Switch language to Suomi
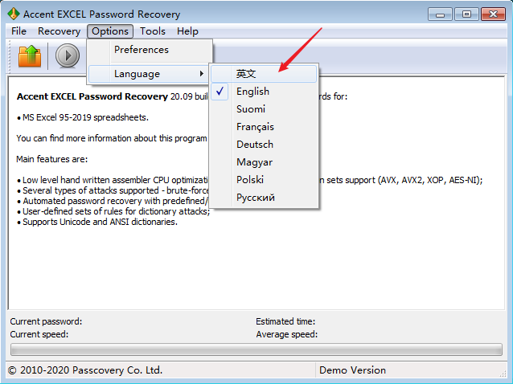The width and height of the screenshot is (513, 384). pos(251,109)
